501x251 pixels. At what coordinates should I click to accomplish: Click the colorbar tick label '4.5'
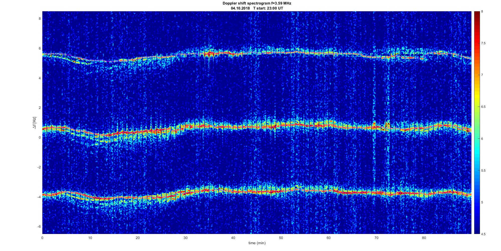(x=483, y=234)
